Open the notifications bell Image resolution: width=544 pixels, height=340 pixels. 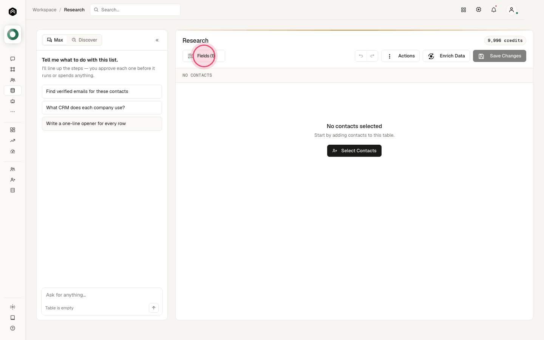coord(494,10)
